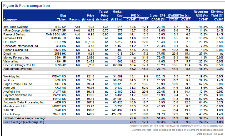This screenshot has height=137, width=225.
Task: Click Oracle Corp's market cap value 427,895
Action: click(117, 114)
